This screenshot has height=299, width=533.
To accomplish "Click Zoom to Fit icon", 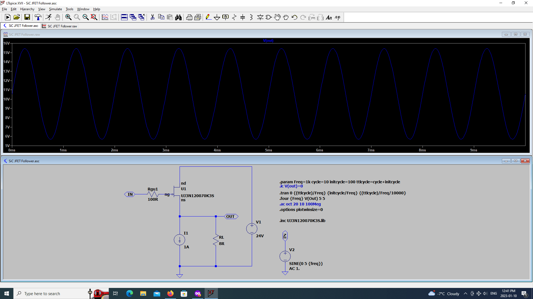I will point(94,17).
